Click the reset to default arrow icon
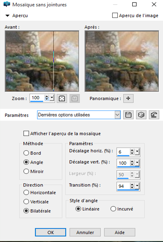This screenshot has height=242, width=163. click(x=154, y=115)
